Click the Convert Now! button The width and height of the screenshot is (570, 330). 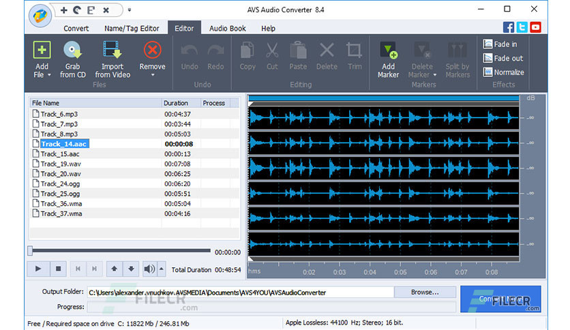pos(500,299)
